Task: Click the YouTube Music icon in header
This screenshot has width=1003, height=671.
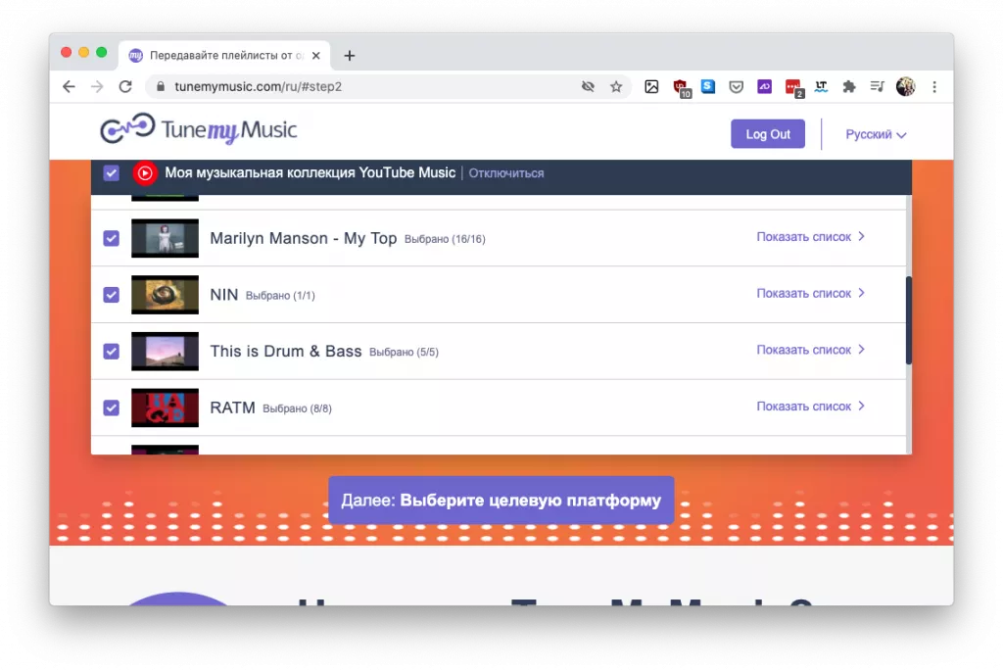Action: point(145,173)
